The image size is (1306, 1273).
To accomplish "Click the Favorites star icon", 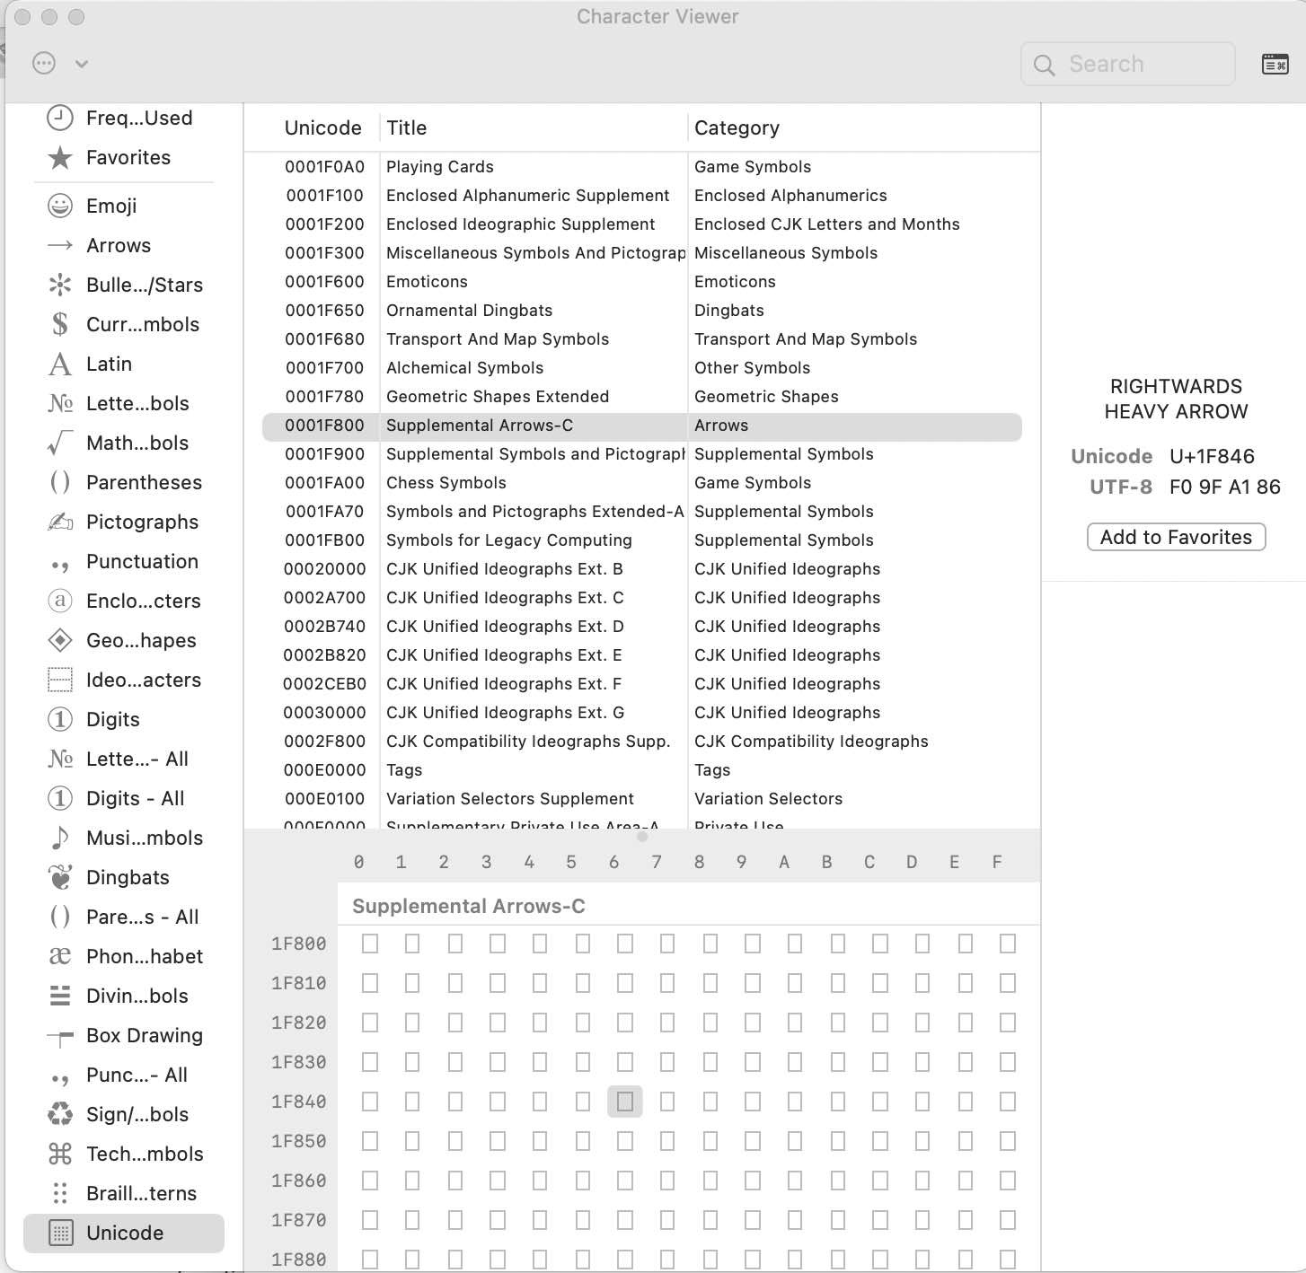I will pyautogui.click(x=60, y=158).
